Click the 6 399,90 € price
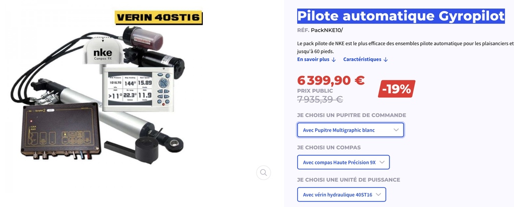This screenshot has width=514, height=207. coord(331,80)
